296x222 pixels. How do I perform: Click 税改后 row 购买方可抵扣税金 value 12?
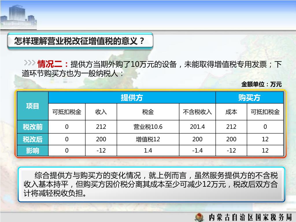tap(265, 139)
